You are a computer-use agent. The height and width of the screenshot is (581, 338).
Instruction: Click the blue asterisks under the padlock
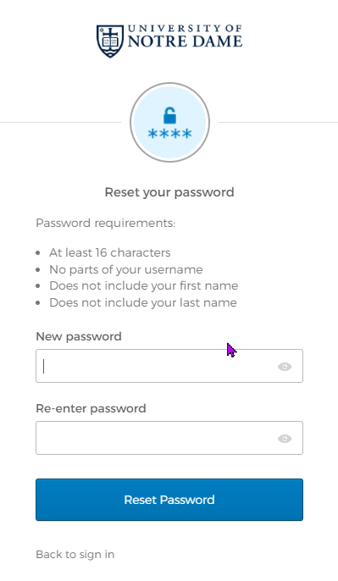(169, 134)
